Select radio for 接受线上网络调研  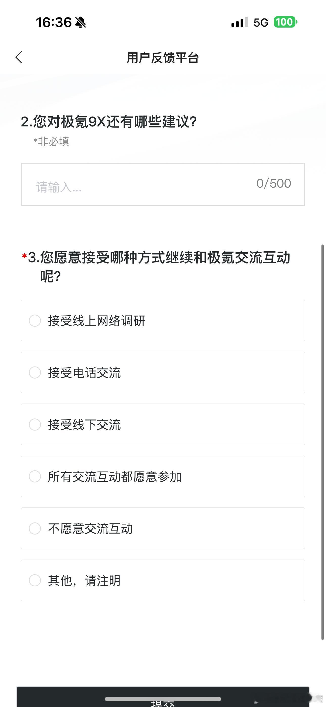click(35, 321)
